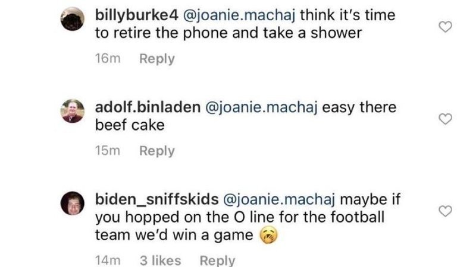476x267 pixels.
Task: Reply to the football team comment
Action: (x=217, y=260)
